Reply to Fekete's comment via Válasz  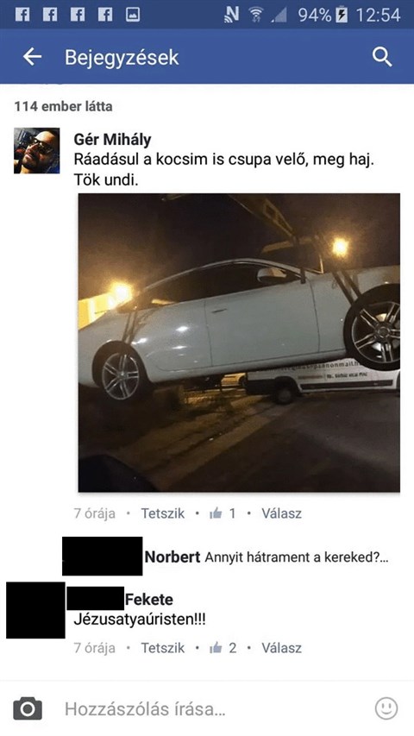pos(282,648)
